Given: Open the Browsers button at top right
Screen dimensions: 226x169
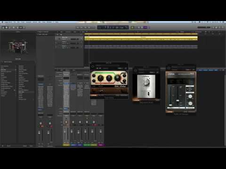Looking at the screenshot, I should [223, 28].
